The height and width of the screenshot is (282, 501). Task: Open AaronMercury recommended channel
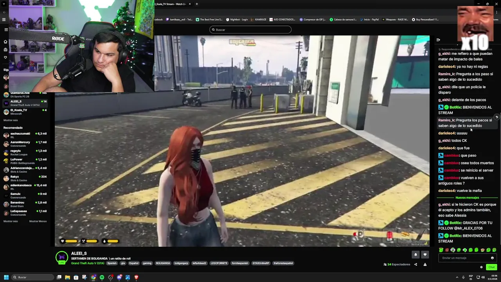click(x=25, y=144)
